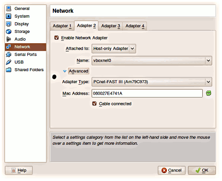Cancel the settings dialog
This screenshot has height=181, width=222.
(x=171, y=170)
